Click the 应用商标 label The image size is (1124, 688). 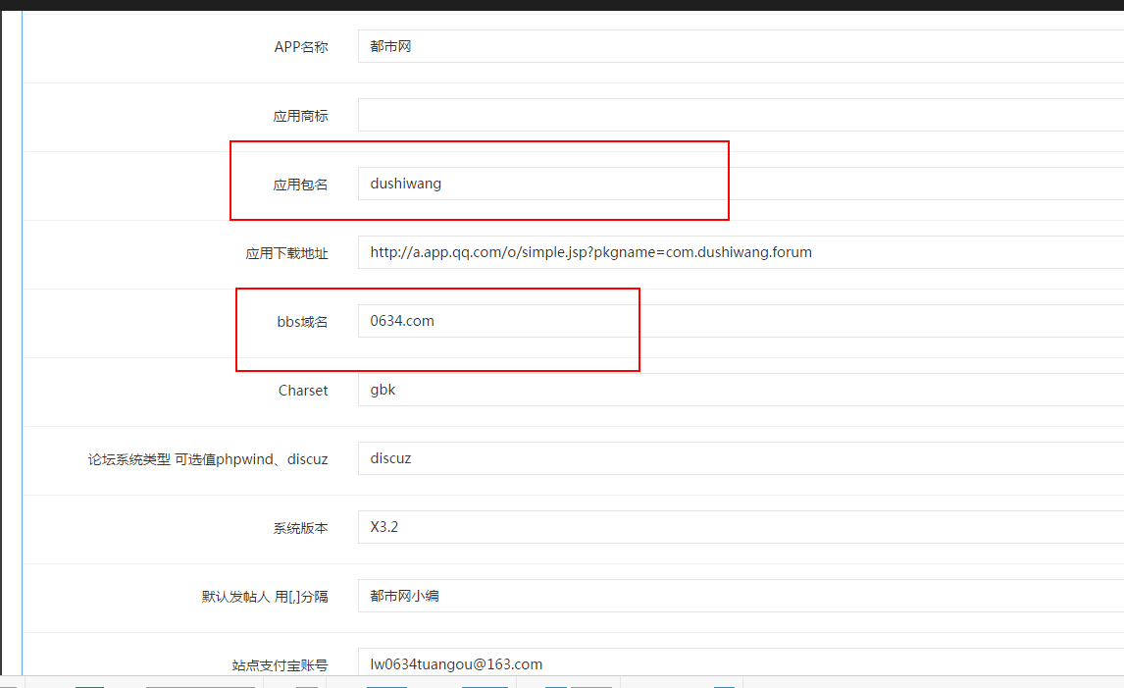(x=300, y=116)
